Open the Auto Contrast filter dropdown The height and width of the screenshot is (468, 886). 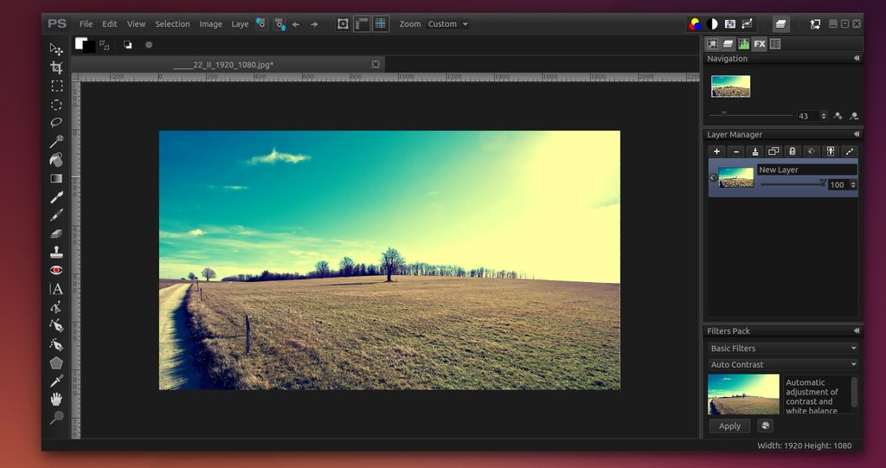pyautogui.click(x=782, y=364)
